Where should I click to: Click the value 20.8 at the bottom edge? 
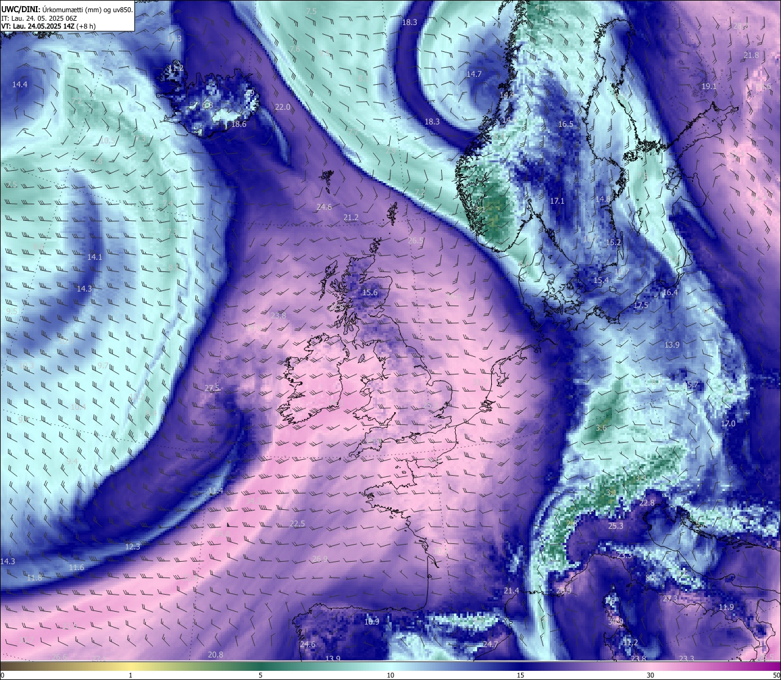tap(215, 654)
